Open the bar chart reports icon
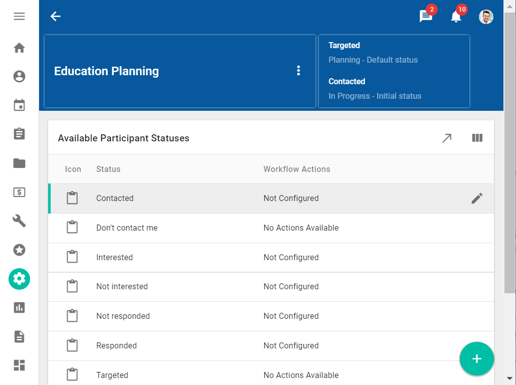 [19, 307]
